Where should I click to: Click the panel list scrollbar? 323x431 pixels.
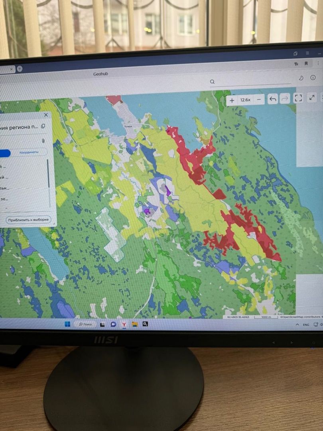[x=49, y=174]
